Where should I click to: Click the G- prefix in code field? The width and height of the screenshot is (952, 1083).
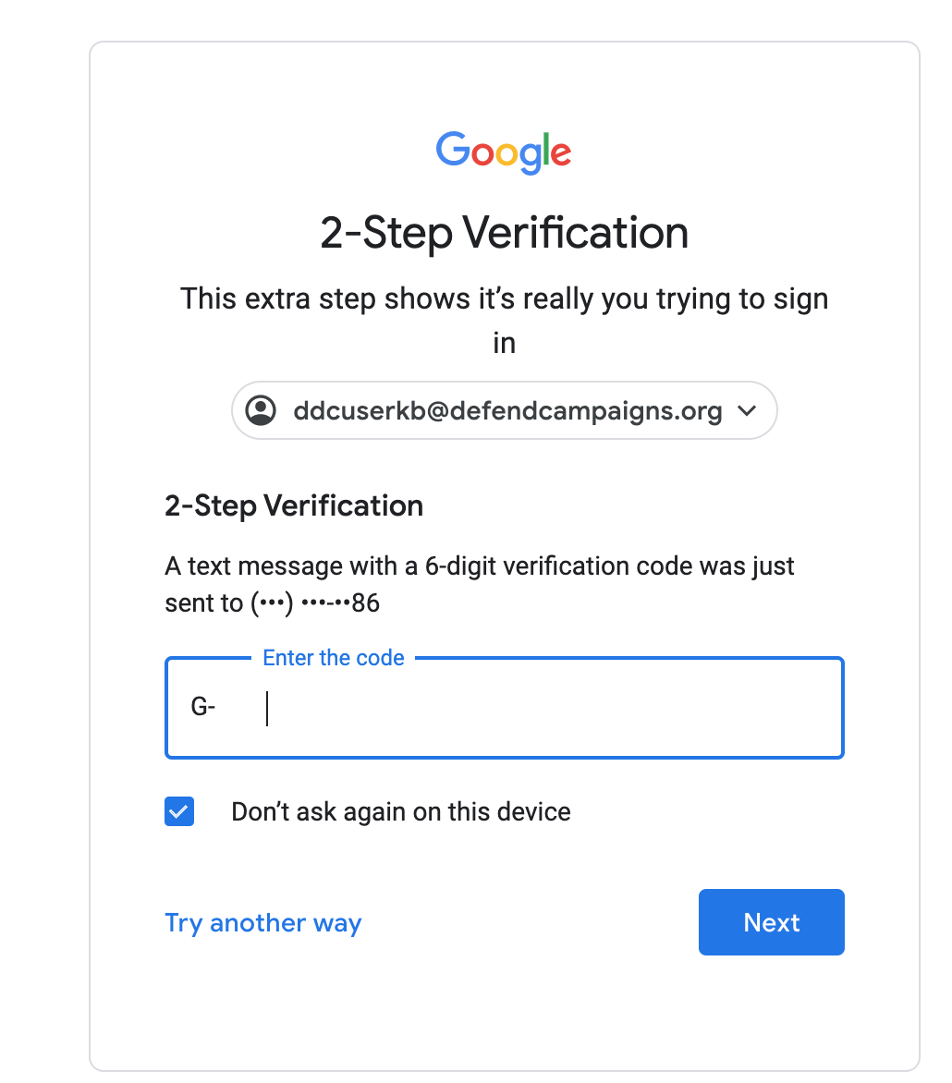point(203,707)
